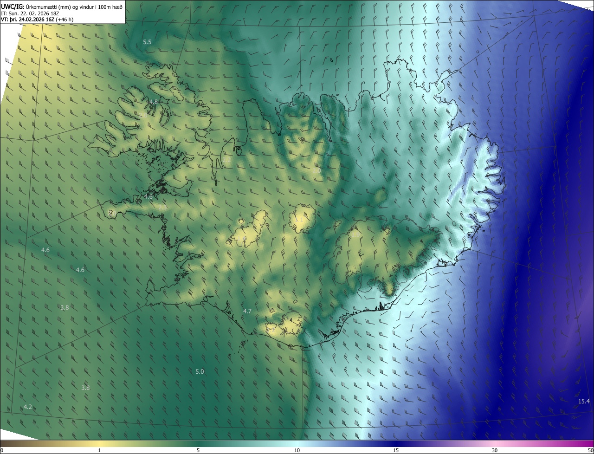This screenshot has width=594, height=454.
Task: Select the 'IT: Sun. 22. 02. 2026 18Z' line
Action: pos(30,13)
